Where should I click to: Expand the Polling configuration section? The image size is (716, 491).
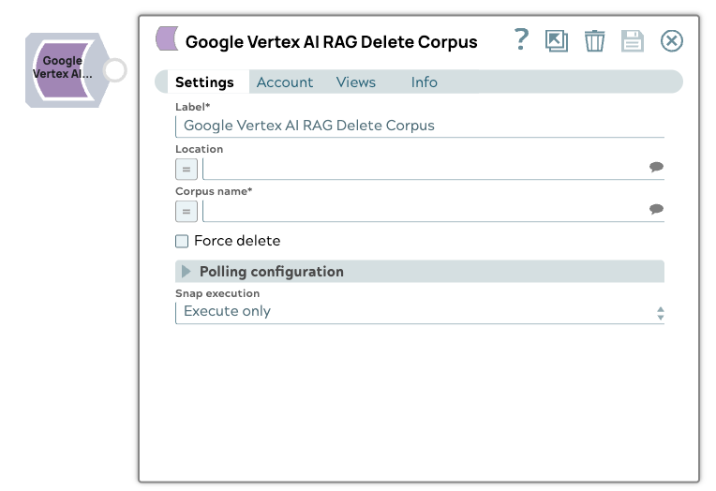(x=186, y=272)
